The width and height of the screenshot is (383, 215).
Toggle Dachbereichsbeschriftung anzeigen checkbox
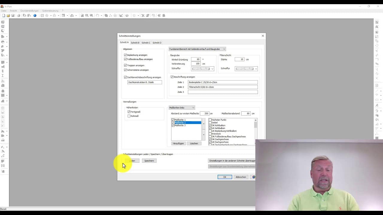[x=125, y=77]
